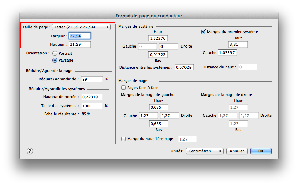Click the help question mark icon
298x186 pixels.
point(30,151)
